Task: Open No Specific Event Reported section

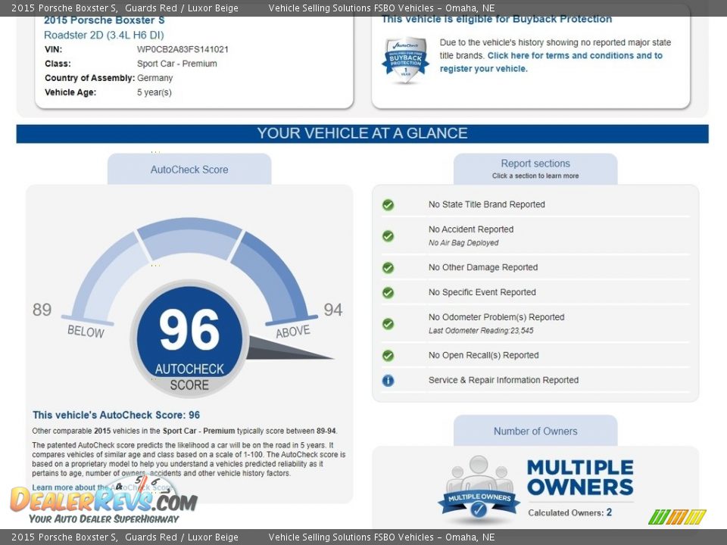Action: click(x=482, y=292)
